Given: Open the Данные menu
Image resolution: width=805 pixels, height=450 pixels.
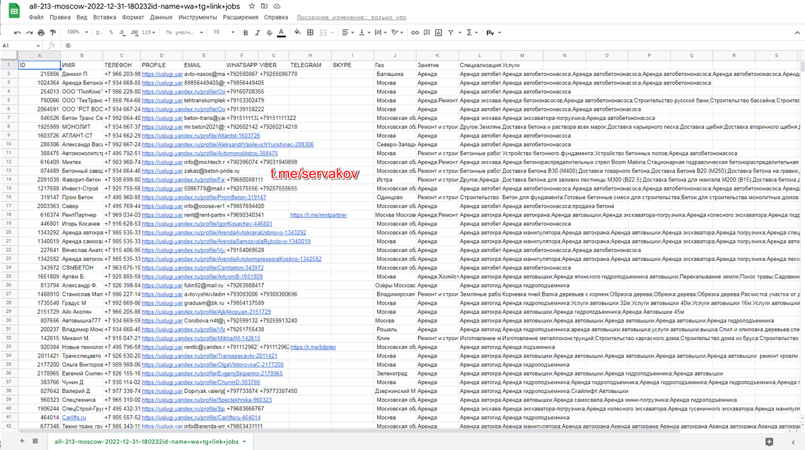Looking at the screenshot, I should pos(161,17).
